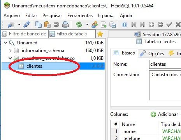The width and height of the screenshot is (181, 140).
Task: Select the nome column row
Action: point(146,131)
